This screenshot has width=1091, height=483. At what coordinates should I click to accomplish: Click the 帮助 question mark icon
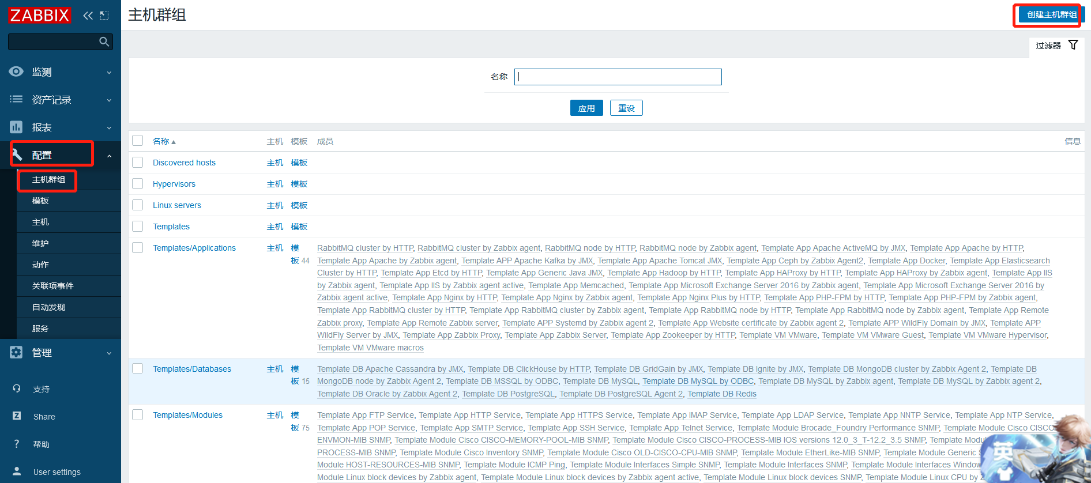(17, 444)
